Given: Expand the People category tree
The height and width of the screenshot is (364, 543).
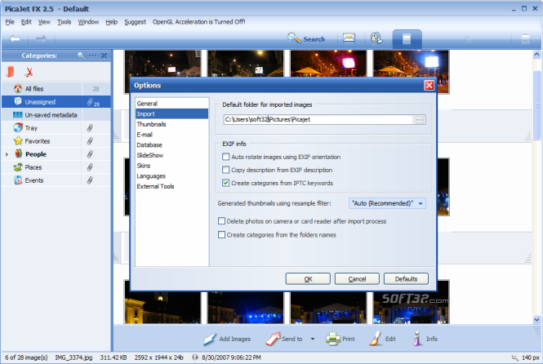Looking at the screenshot, I should [7, 154].
